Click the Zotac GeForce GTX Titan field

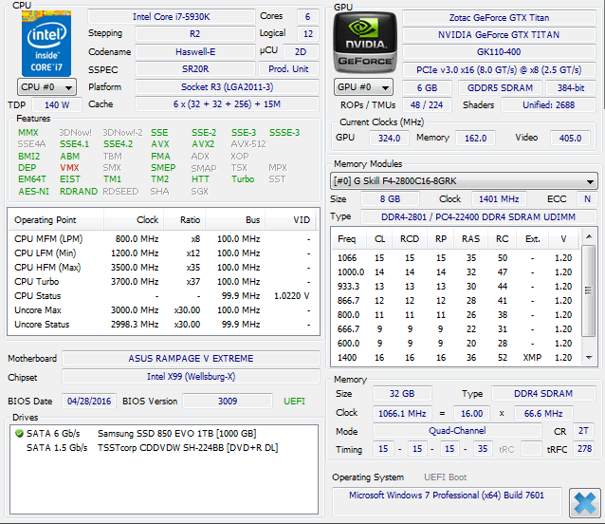(x=499, y=18)
